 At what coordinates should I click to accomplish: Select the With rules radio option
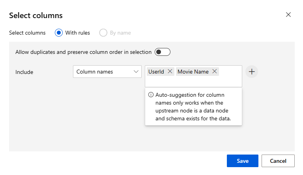(59, 33)
